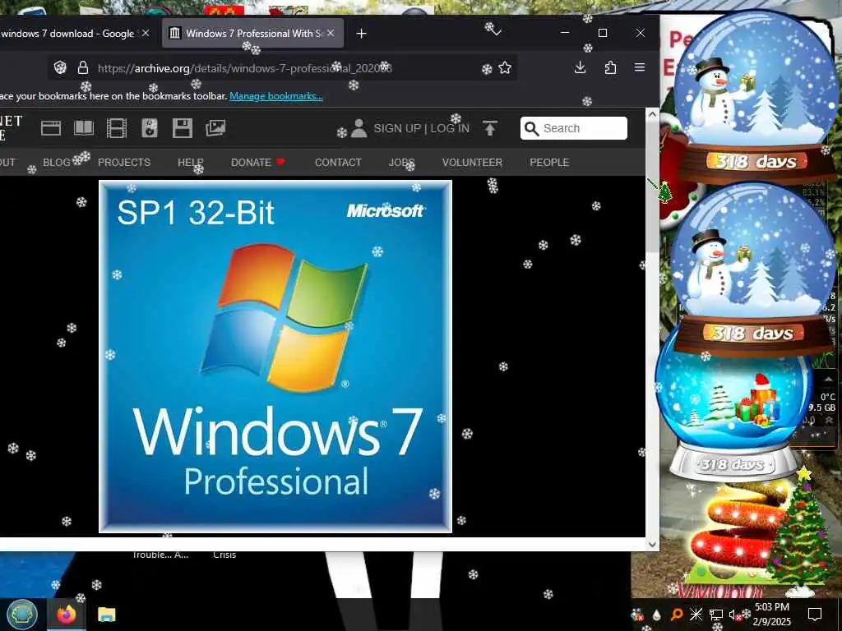
Task: Click the magnifier icon in Archive search
Action: (531, 128)
